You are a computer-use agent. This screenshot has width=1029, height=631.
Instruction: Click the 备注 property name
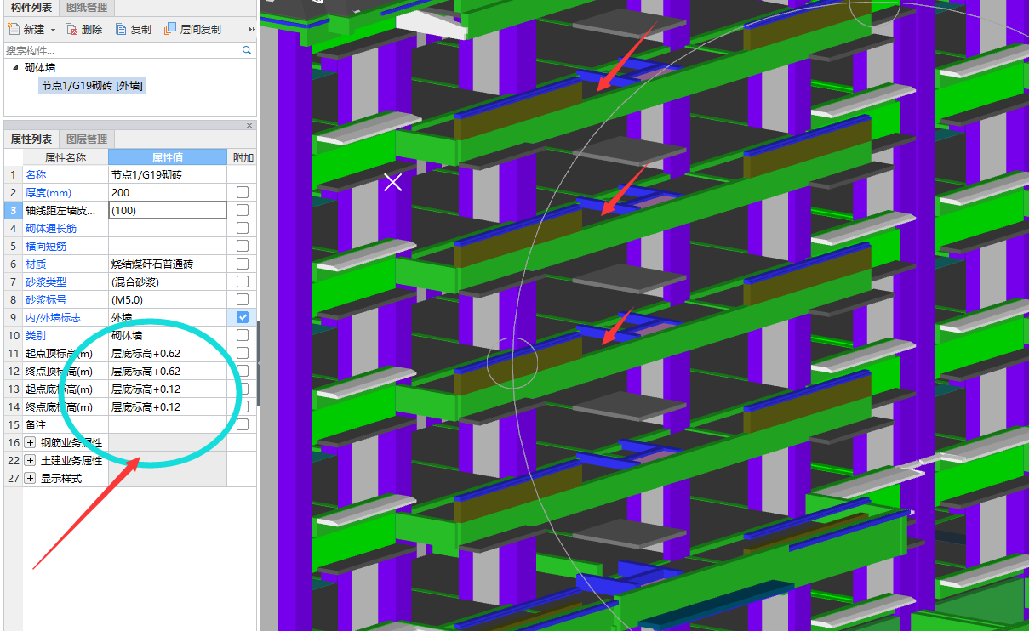click(36, 424)
